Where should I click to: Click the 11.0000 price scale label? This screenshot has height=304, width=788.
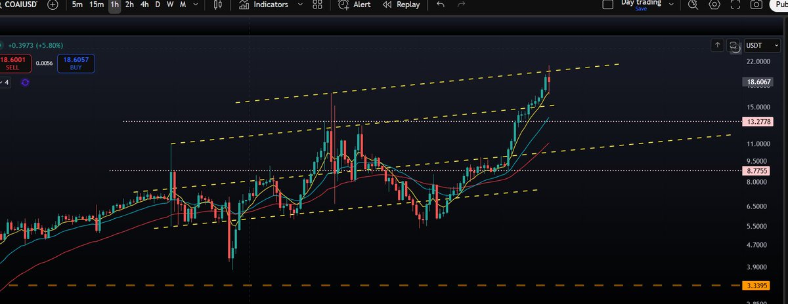click(758, 143)
